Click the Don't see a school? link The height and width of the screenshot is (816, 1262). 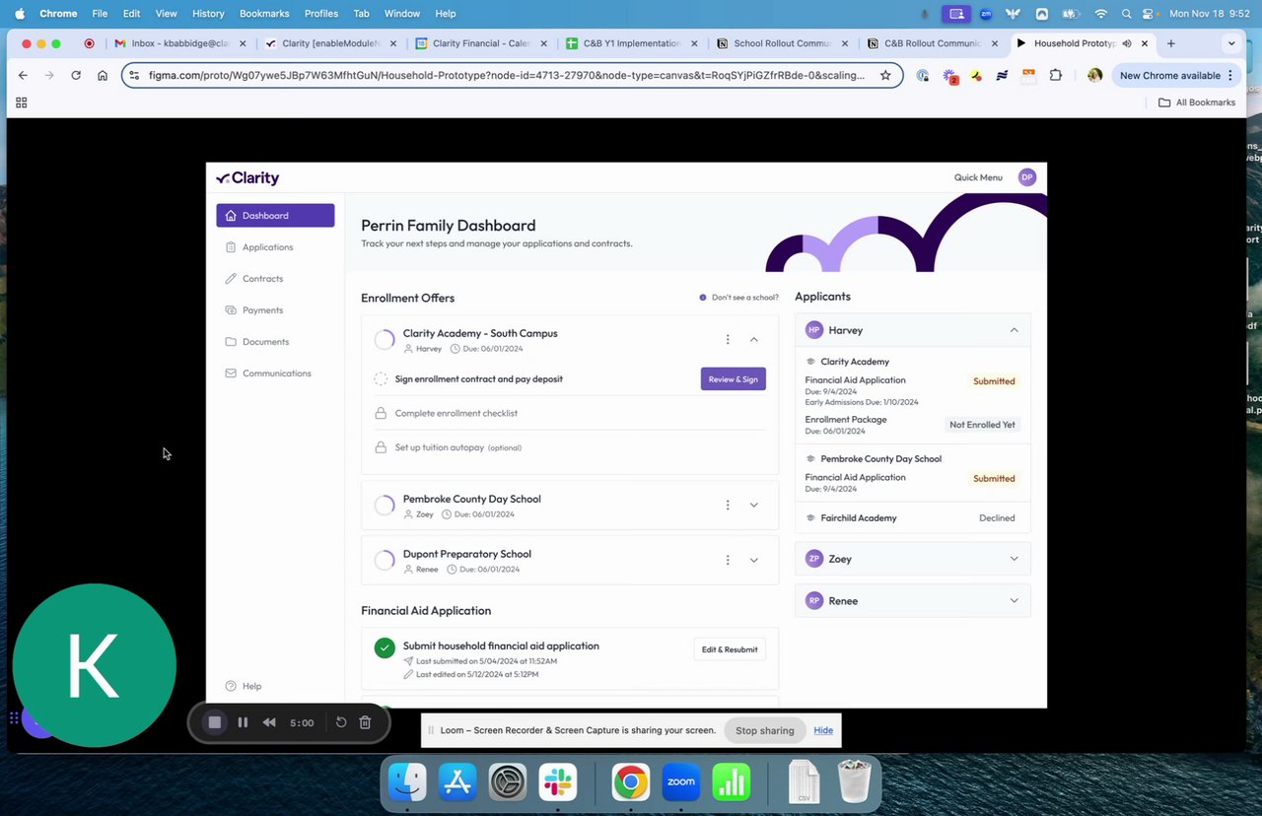click(x=738, y=298)
